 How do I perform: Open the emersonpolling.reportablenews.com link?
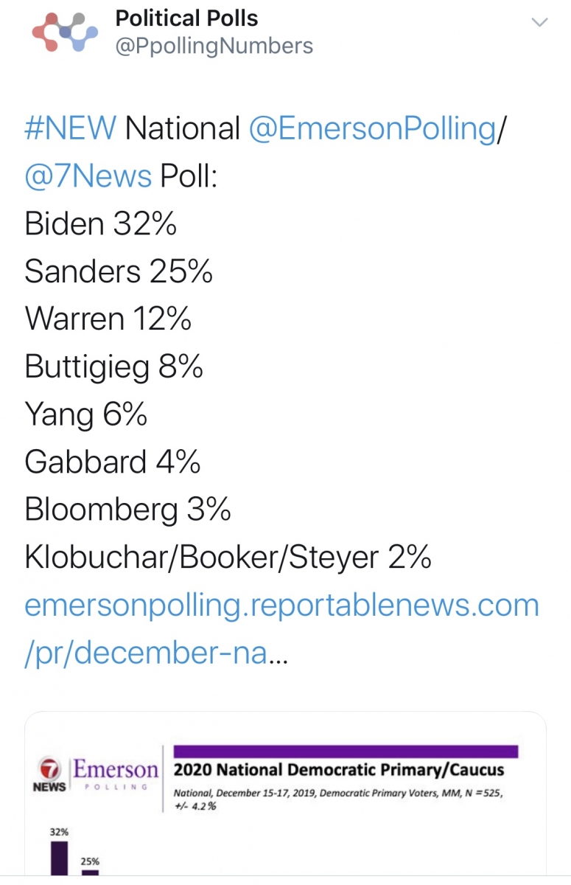(282, 631)
